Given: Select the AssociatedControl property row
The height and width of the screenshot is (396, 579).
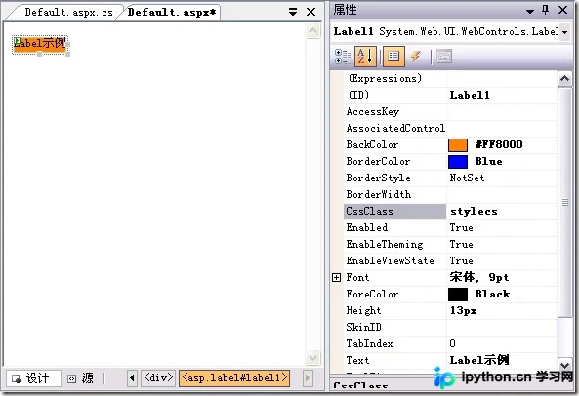Looking at the screenshot, I should [x=450, y=129].
